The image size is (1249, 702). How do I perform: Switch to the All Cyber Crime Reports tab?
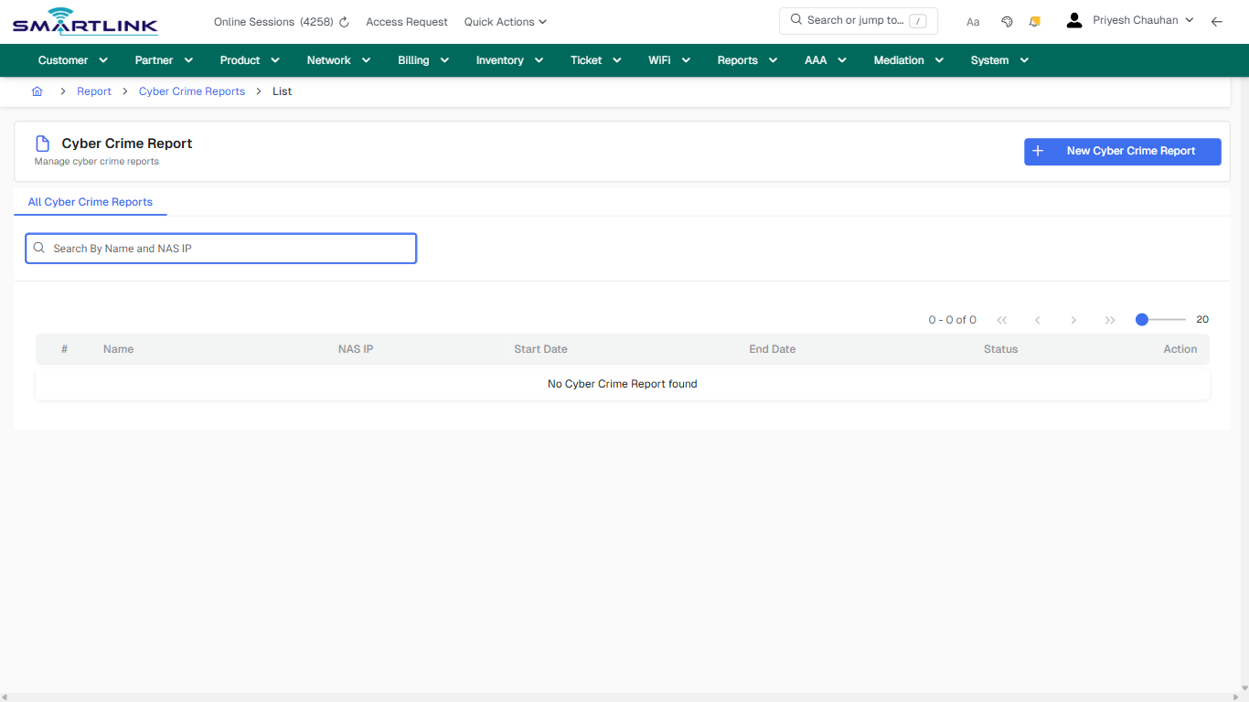click(x=91, y=201)
